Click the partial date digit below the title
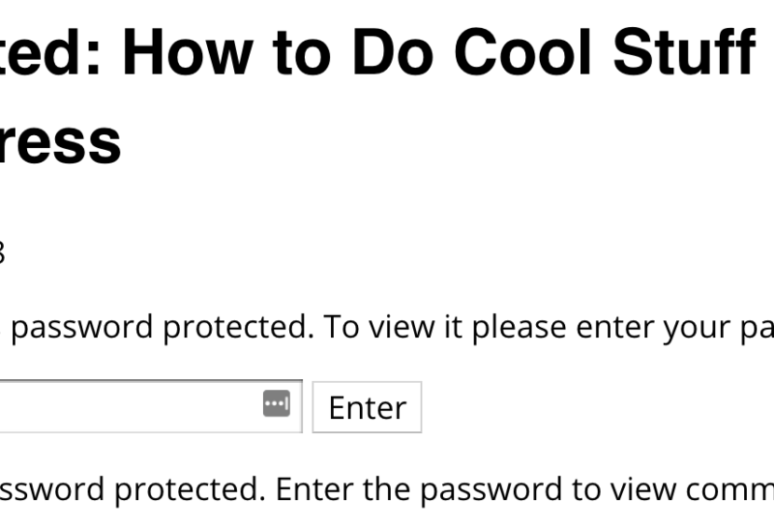The image size is (774, 529). tap(2, 252)
